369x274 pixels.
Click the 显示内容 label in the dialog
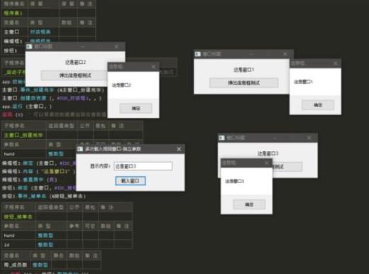(100, 166)
